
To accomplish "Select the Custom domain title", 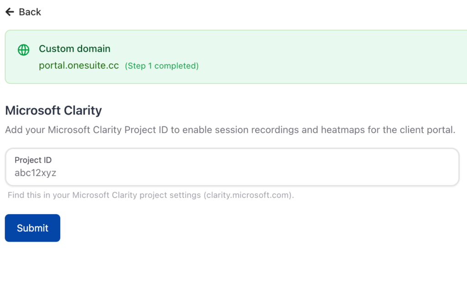I will coord(74,49).
